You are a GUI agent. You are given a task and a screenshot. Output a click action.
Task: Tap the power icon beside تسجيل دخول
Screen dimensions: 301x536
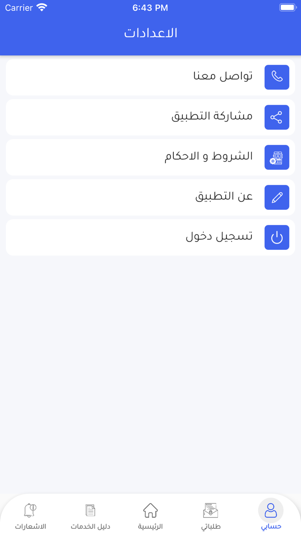[276, 237]
